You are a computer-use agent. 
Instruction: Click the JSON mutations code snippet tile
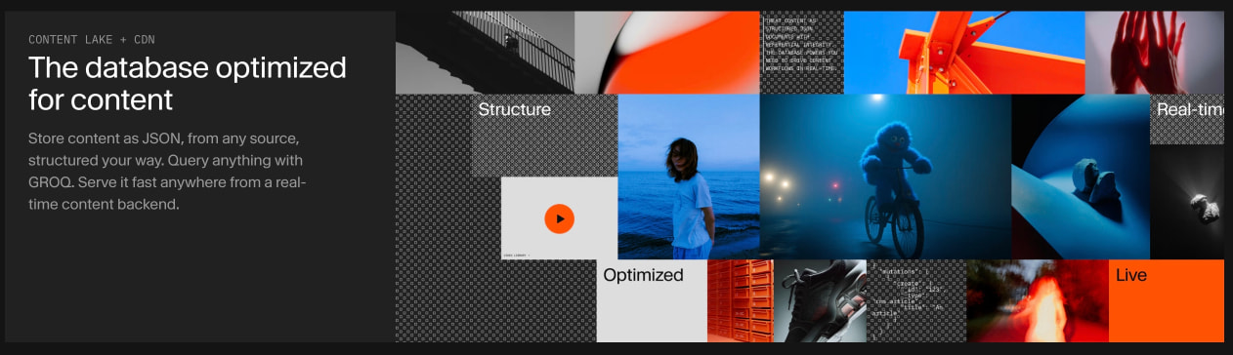tap(916, 300)
